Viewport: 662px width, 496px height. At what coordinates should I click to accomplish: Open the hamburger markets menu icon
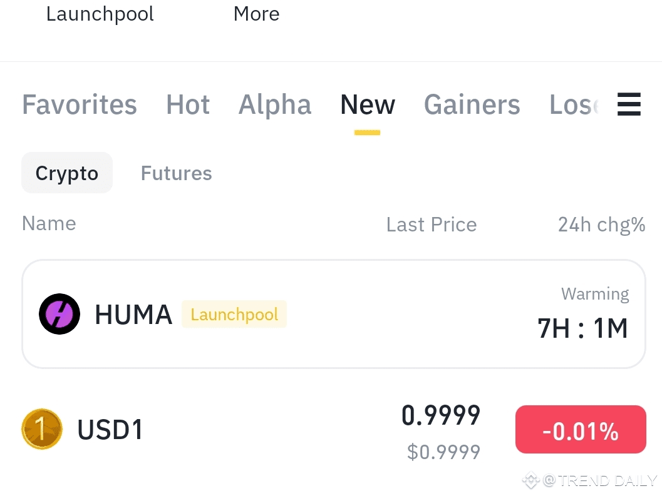point(629,104)
